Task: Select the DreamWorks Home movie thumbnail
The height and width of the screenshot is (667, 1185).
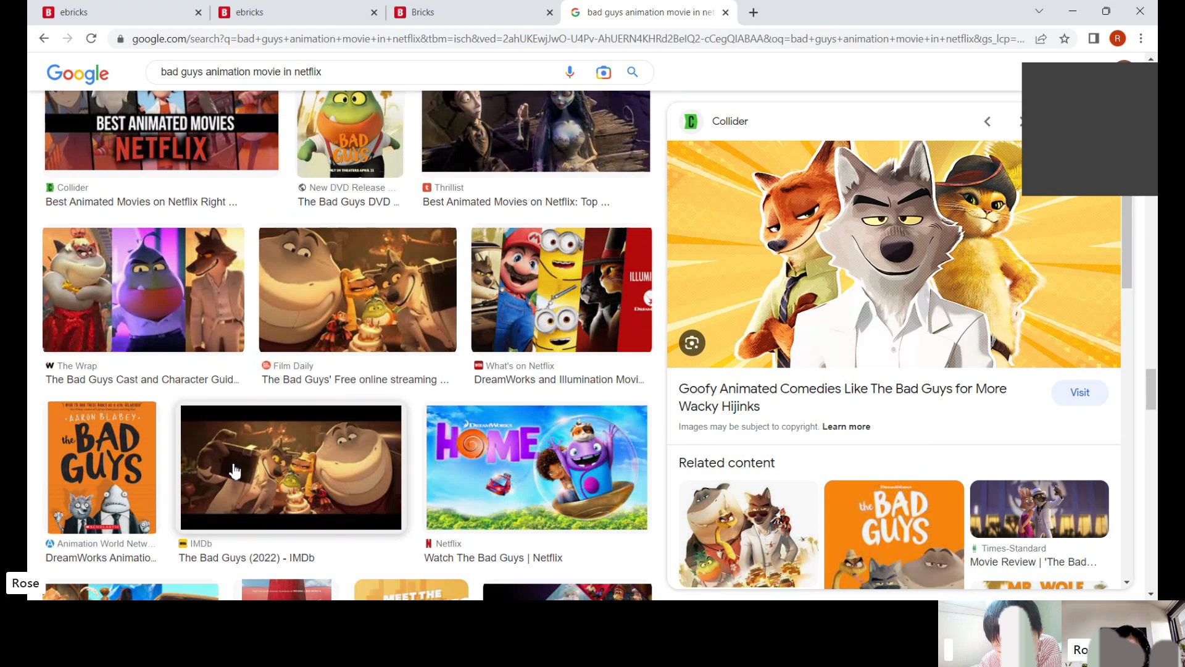Action: click(x=537, y=468)
